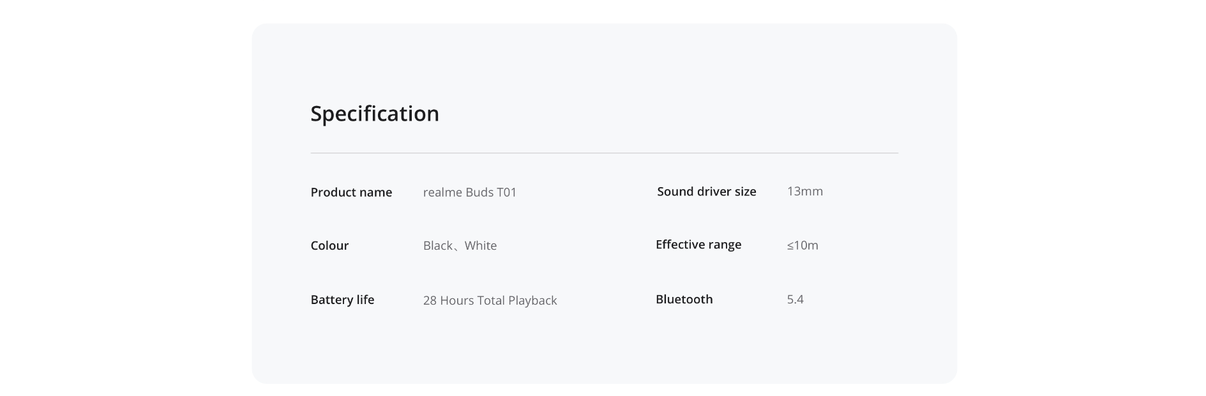The width and height of the screenshot is (1206, 396).
Task: Click the word "Hours" in battery value
Action: (457, 301)
